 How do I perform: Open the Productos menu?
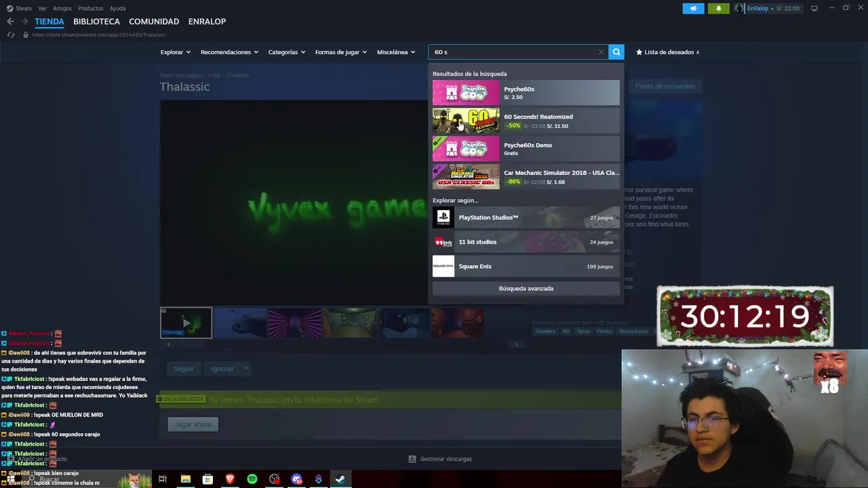(90, 8)
